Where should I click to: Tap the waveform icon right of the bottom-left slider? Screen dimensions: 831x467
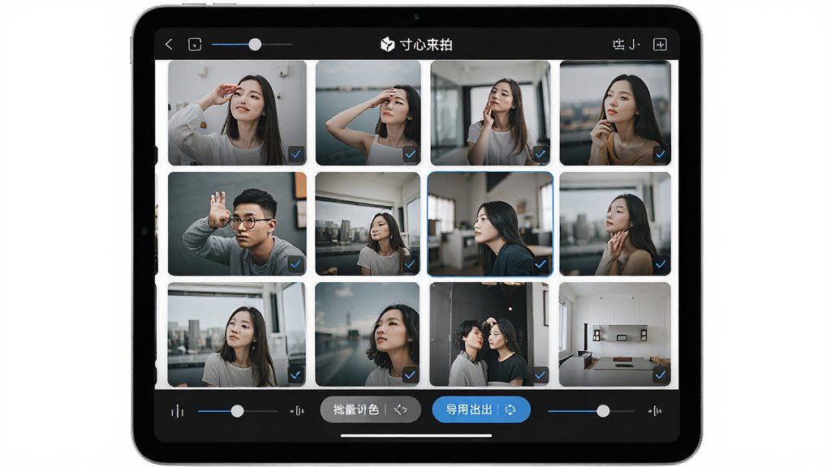tap(297, 411)
